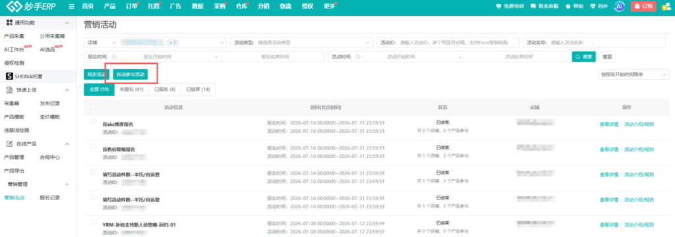Click the 自动参与活动 button

(x=131, y=74)
